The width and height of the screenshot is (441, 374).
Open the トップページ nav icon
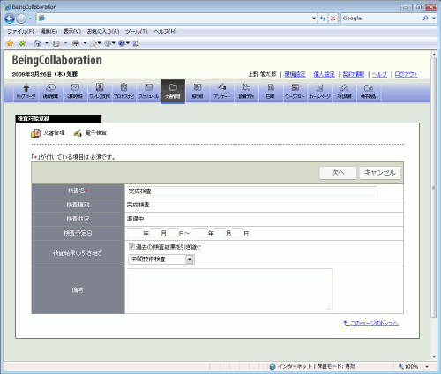click(26, 92)
